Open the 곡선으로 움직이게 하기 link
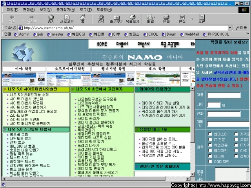This screenshot has width=251, height=188. (160, 111)
